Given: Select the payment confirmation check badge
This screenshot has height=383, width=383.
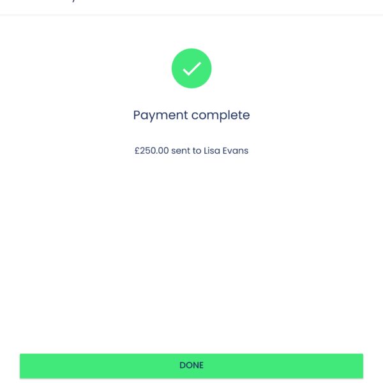Looking at the screenshot, I should (191, 68).
